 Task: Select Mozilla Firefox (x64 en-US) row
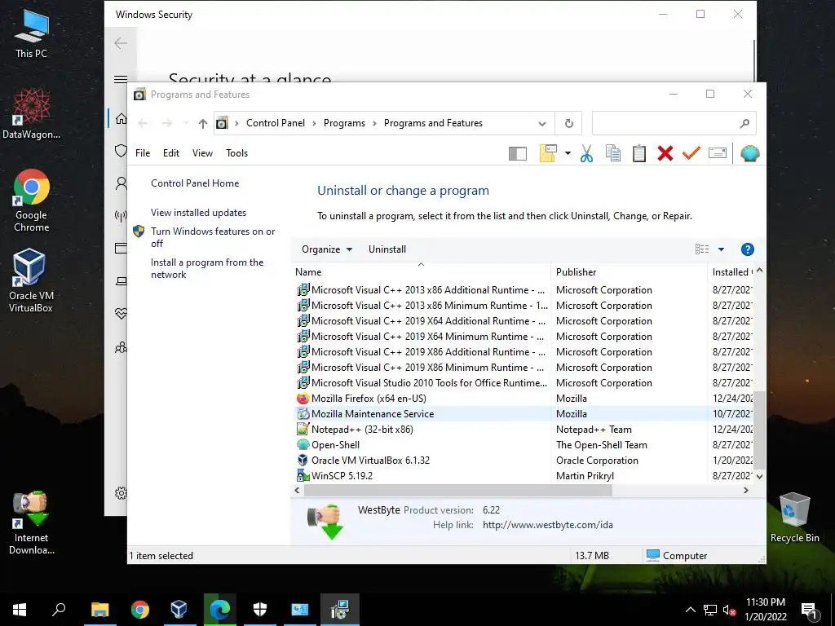(524, 398)
